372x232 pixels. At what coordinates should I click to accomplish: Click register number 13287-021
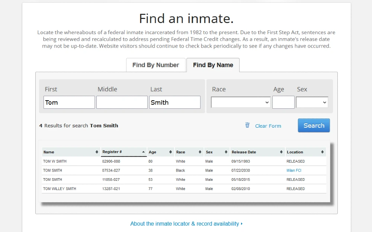pos(111,189)
